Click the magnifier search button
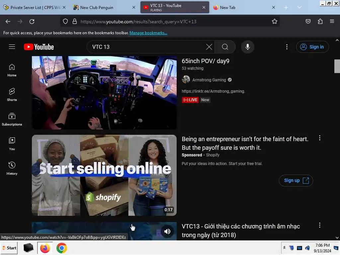The image size is (340, 255). click(225, 47)
